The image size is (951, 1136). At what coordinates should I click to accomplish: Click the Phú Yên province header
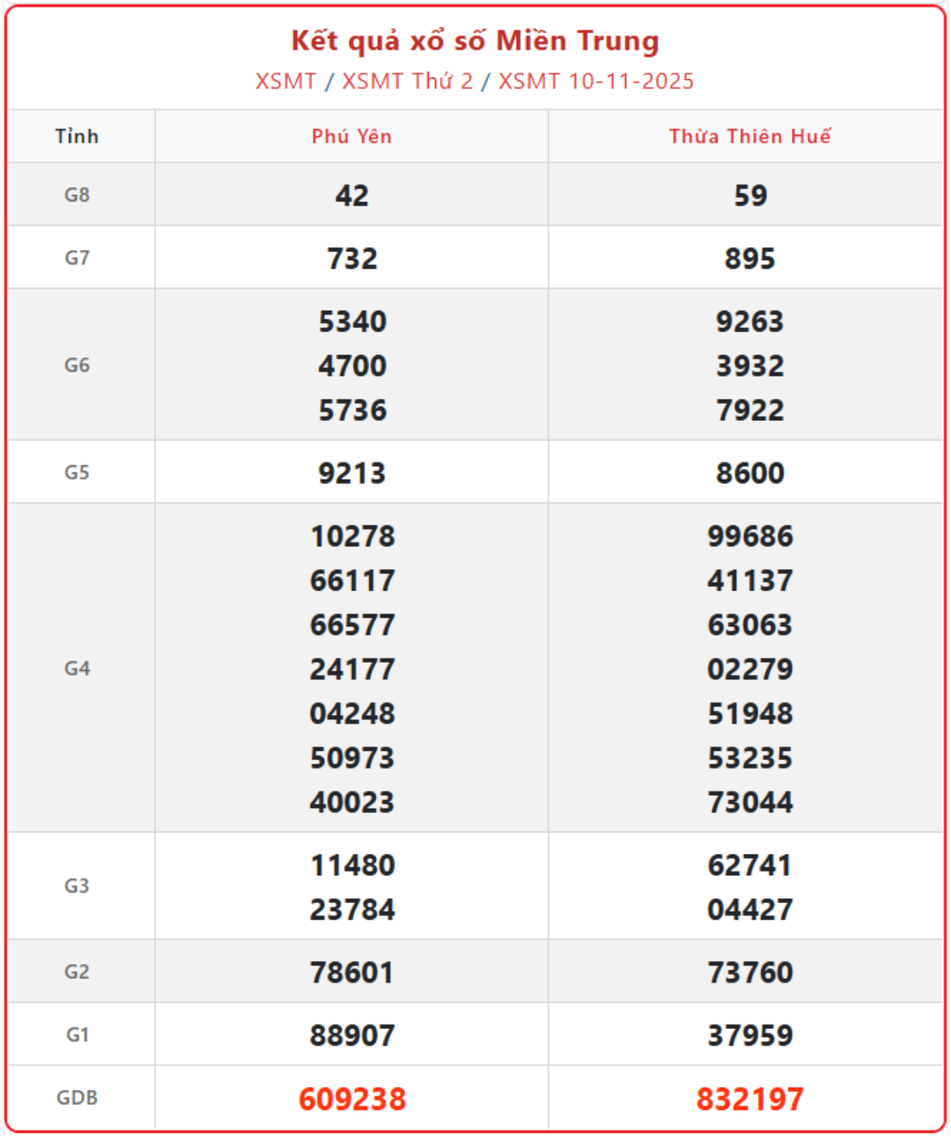(352, 136)
